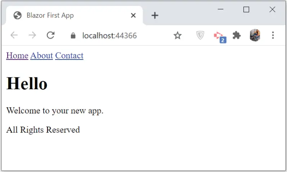This screenshot has width=287, height=172.
Task: Open the Extensions puzzle piece menu
Action: click(236, 35)
